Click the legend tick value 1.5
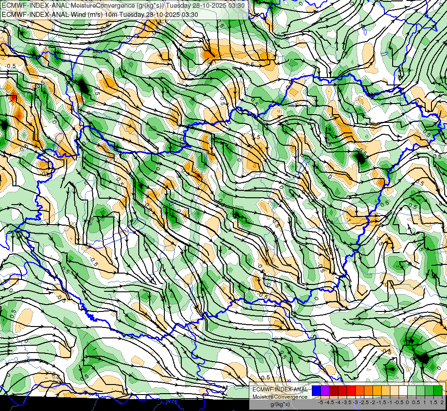Viewport: 447px width, 411px height. [434, 402]
